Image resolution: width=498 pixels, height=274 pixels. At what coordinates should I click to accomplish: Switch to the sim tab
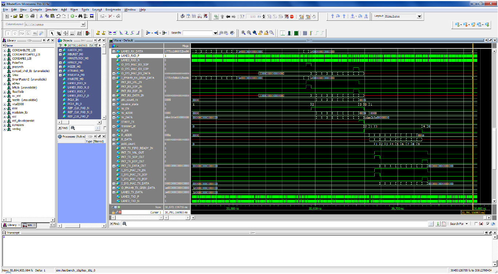tap(30, 225)
